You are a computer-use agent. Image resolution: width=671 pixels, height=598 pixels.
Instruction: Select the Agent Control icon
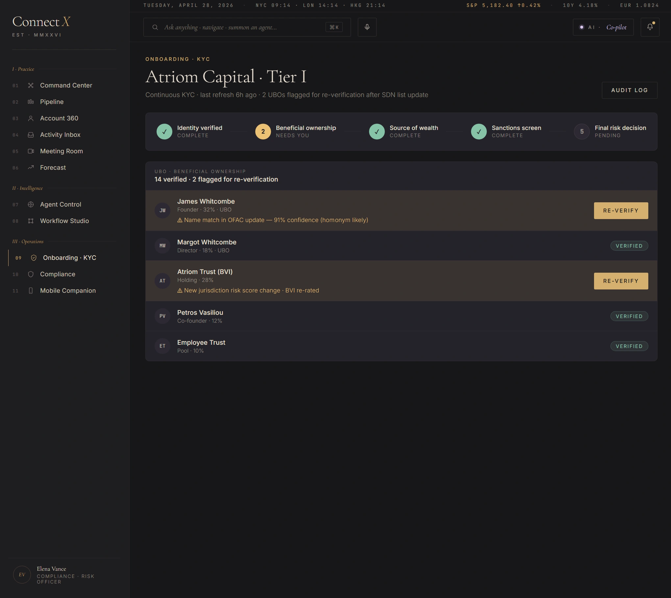(31, 204)
